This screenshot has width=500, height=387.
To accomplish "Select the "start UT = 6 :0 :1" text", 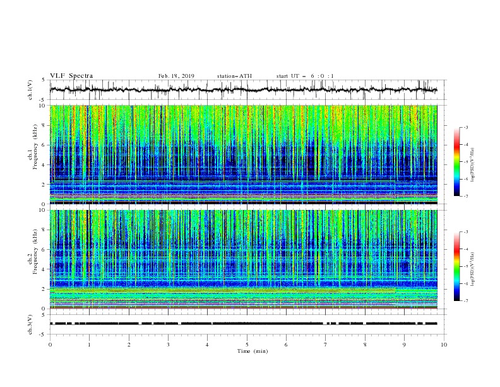I will pyautogui.click(x=305, y=76).
